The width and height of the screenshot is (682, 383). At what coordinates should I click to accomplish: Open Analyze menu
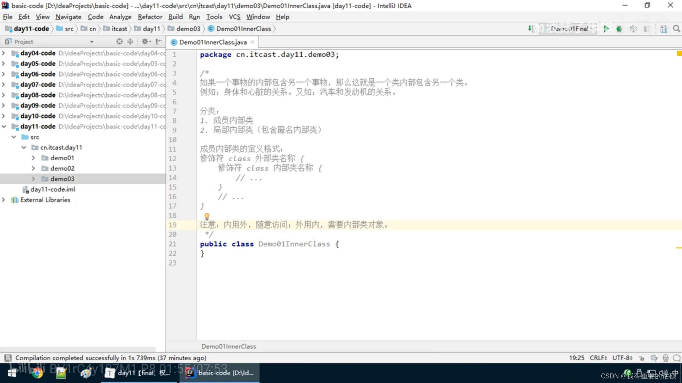coord(120,17)
